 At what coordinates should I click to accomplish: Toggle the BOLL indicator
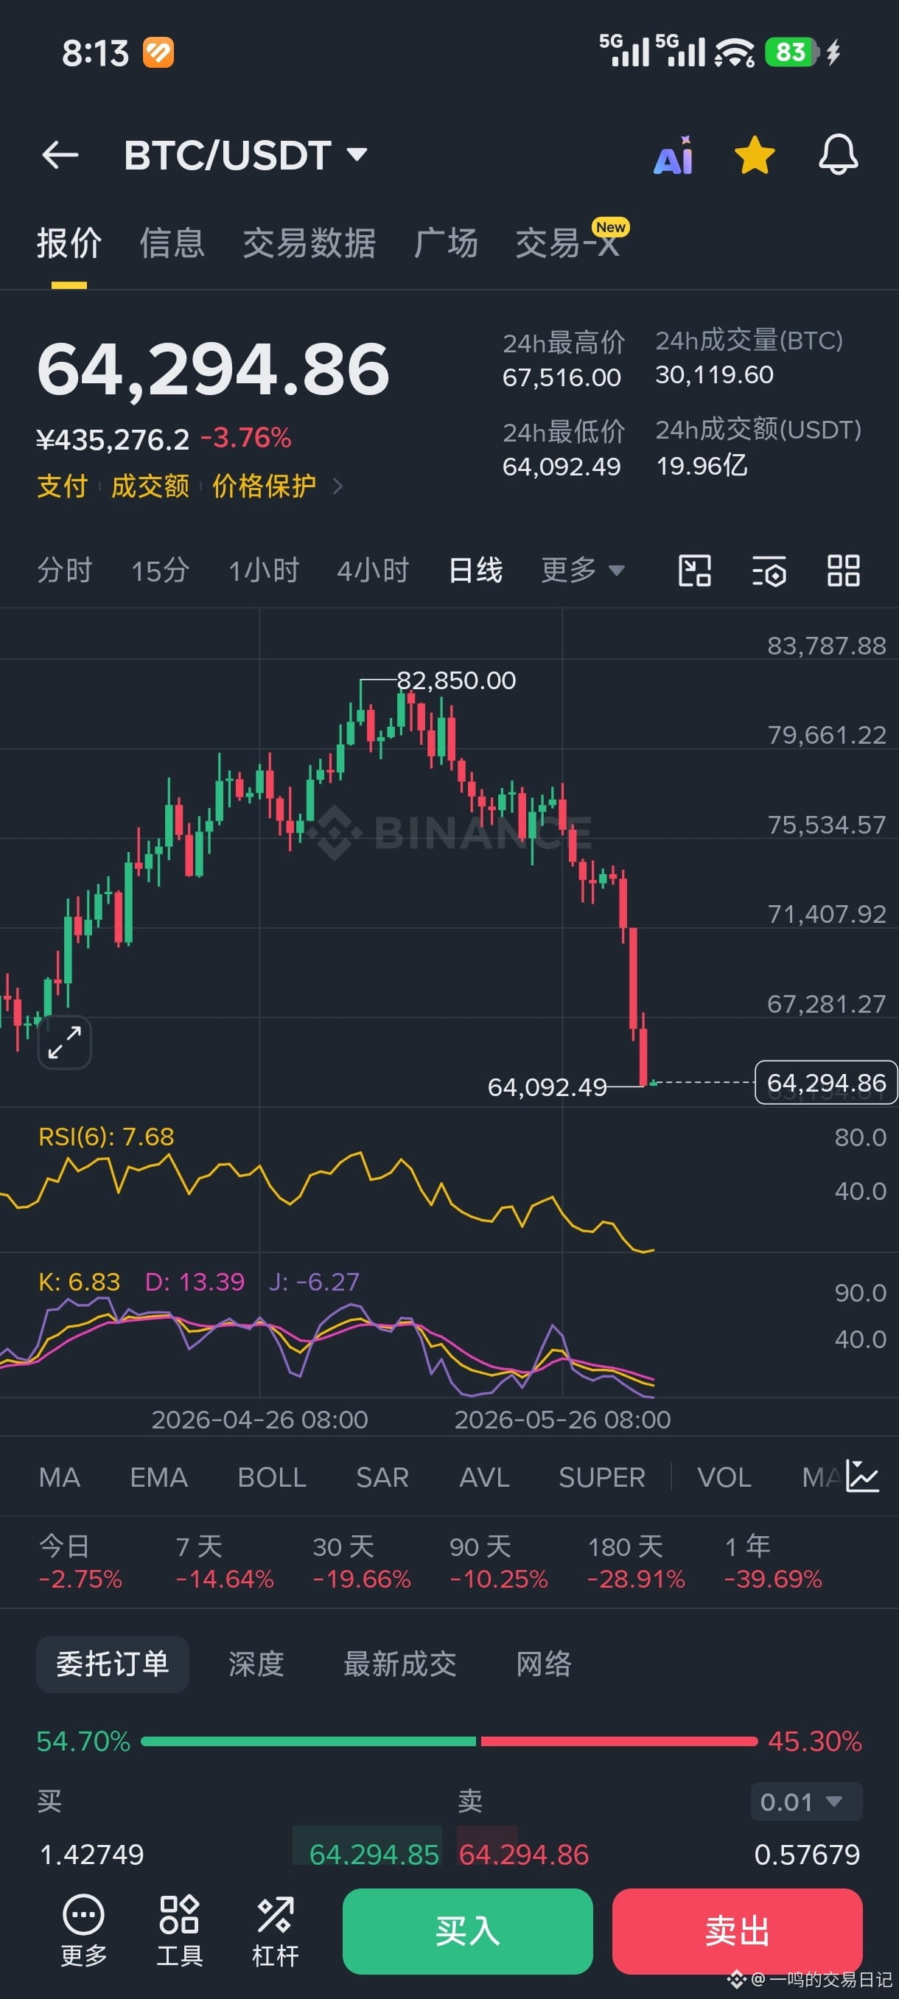pos(272,1476)
